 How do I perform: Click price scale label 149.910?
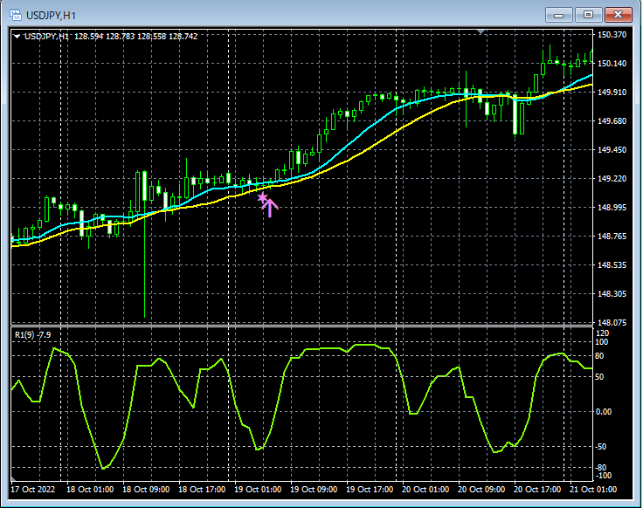coord(612,93)
